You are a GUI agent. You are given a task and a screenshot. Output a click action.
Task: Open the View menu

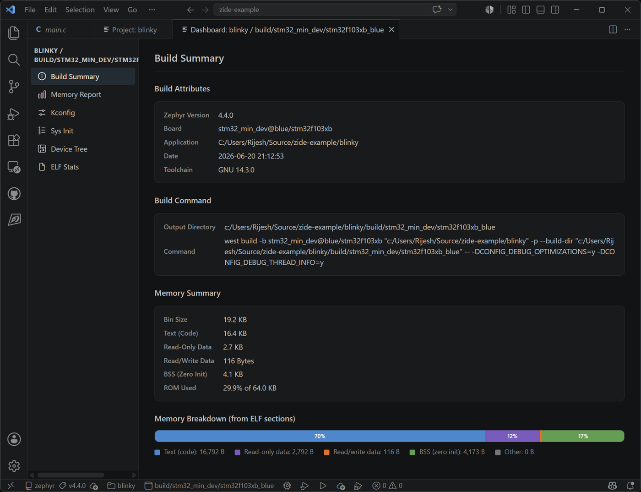111,10
